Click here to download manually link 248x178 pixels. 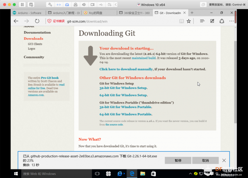(x=126, y=69)
